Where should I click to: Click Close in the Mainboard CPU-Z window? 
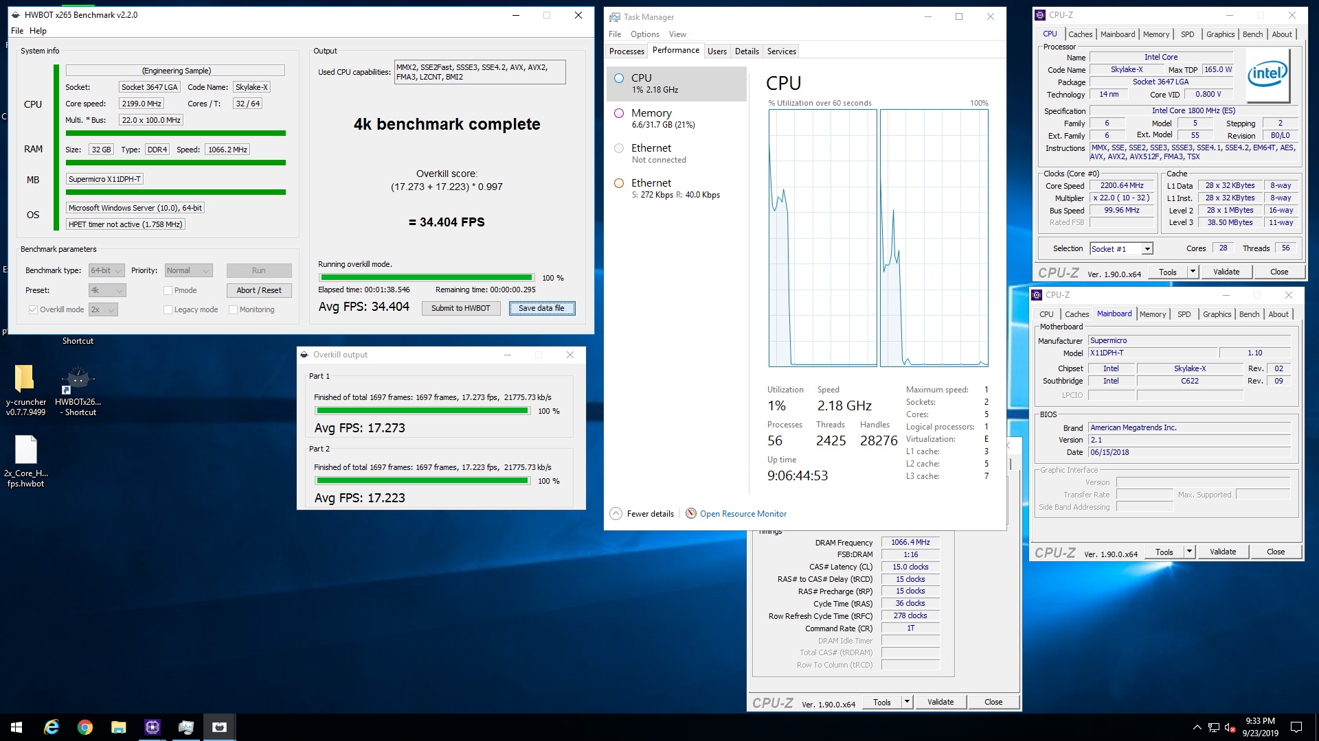[x=1276, y=552]
